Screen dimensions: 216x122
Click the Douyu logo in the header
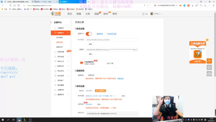(56, 14)
